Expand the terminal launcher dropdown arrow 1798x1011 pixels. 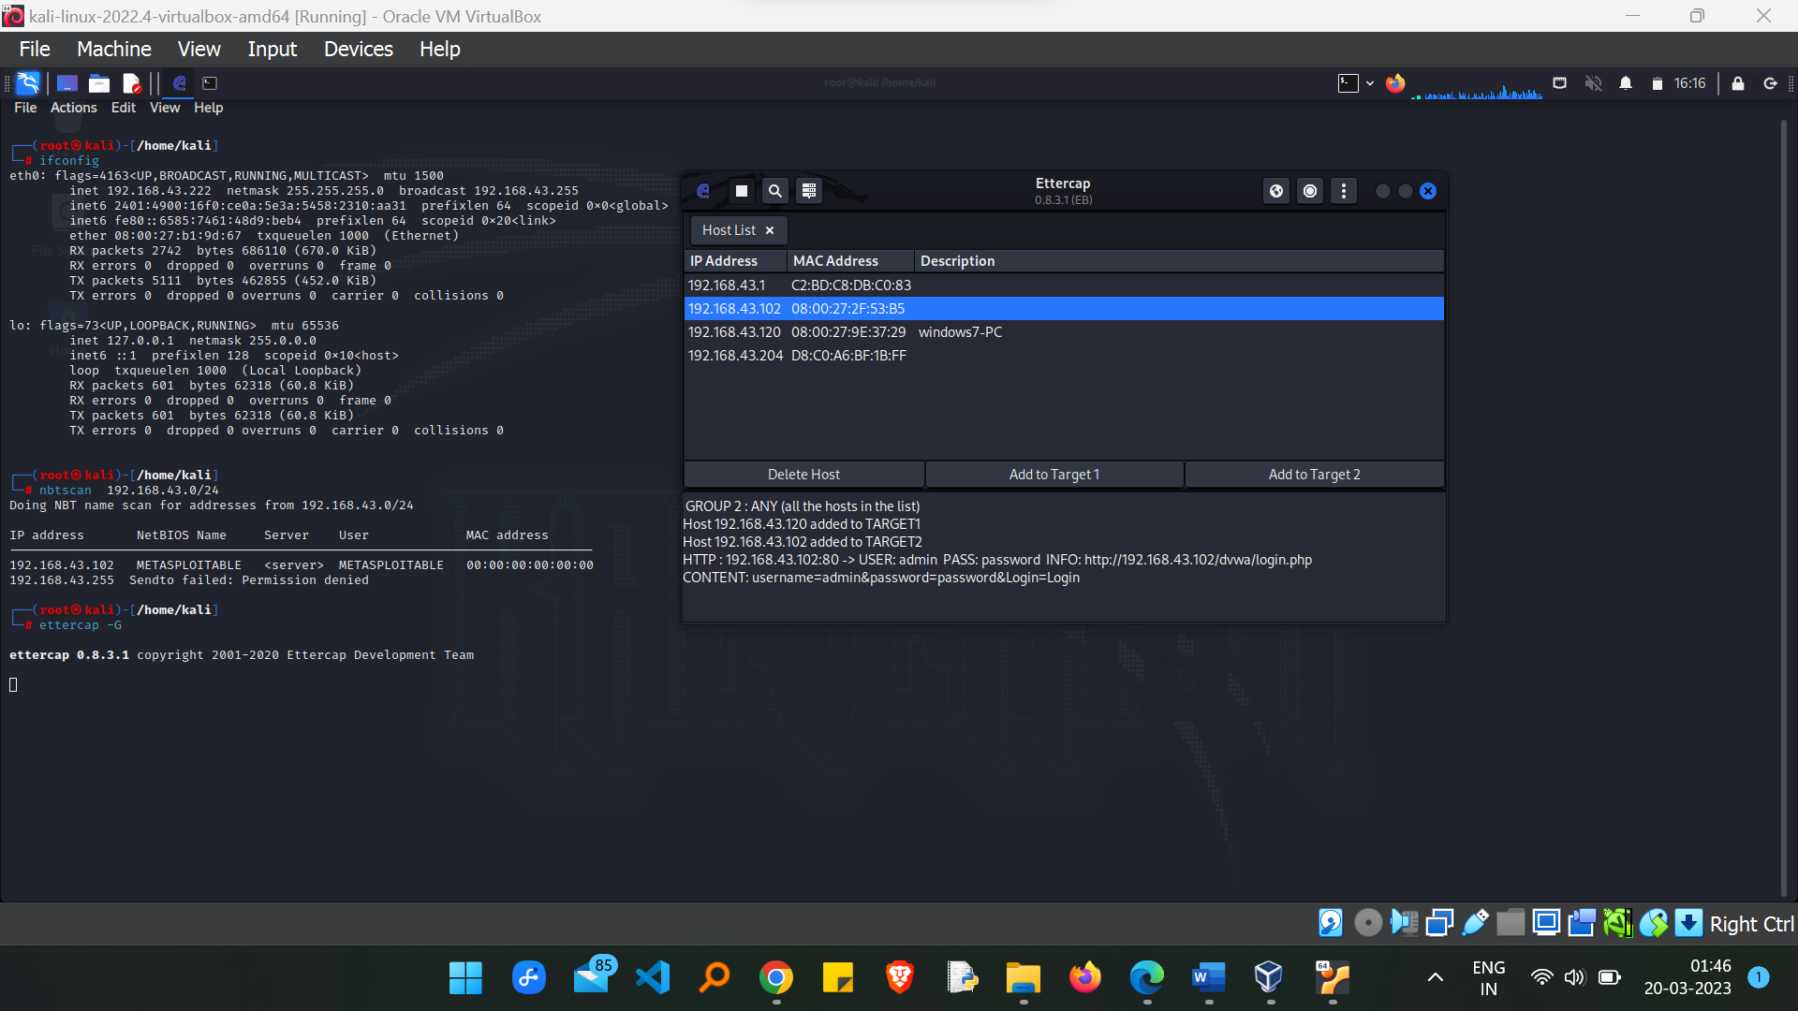[x=1370, y=83]
